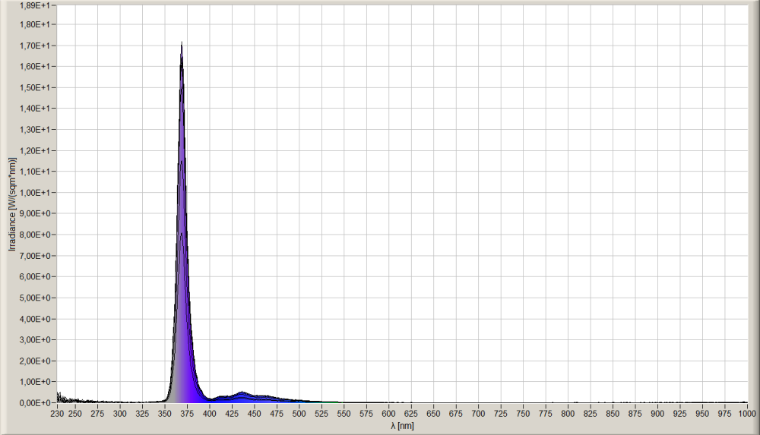Click the 1,10E+1 y-axis tick label
The height and width of the screenshot is (435, 760).
coord(35,172)
